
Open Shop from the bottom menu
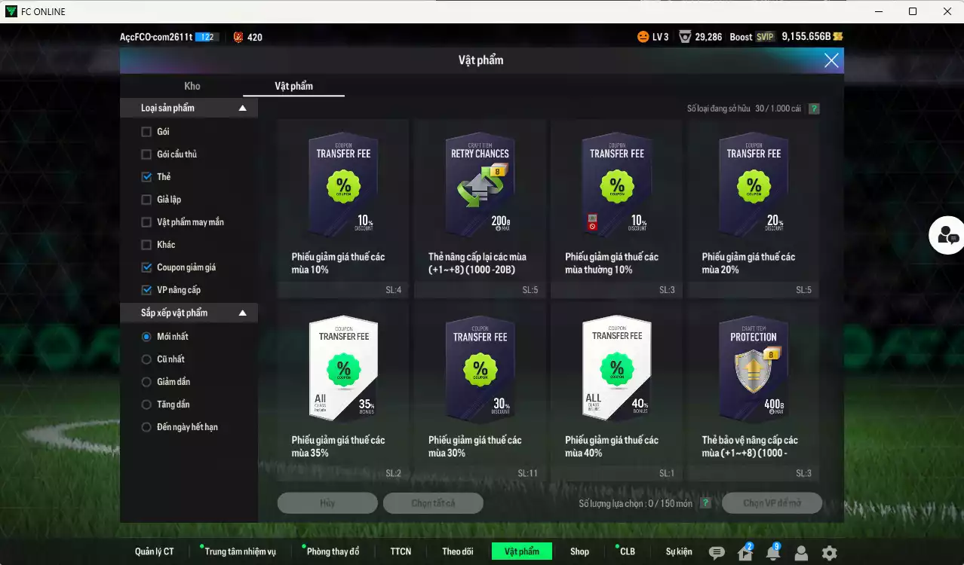point(579,551)
